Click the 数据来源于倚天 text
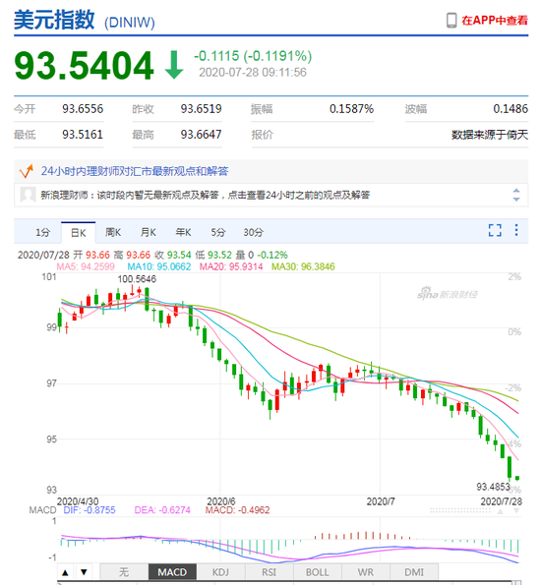 coord(490,135)
